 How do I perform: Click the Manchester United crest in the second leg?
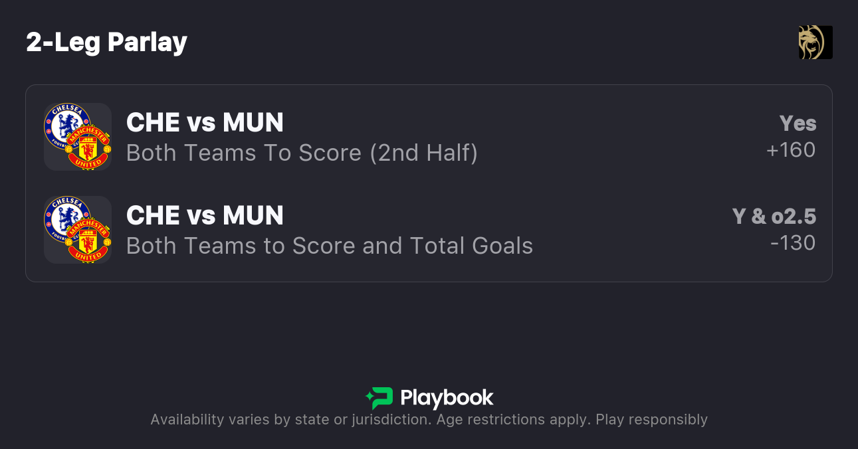coord(89,240)
